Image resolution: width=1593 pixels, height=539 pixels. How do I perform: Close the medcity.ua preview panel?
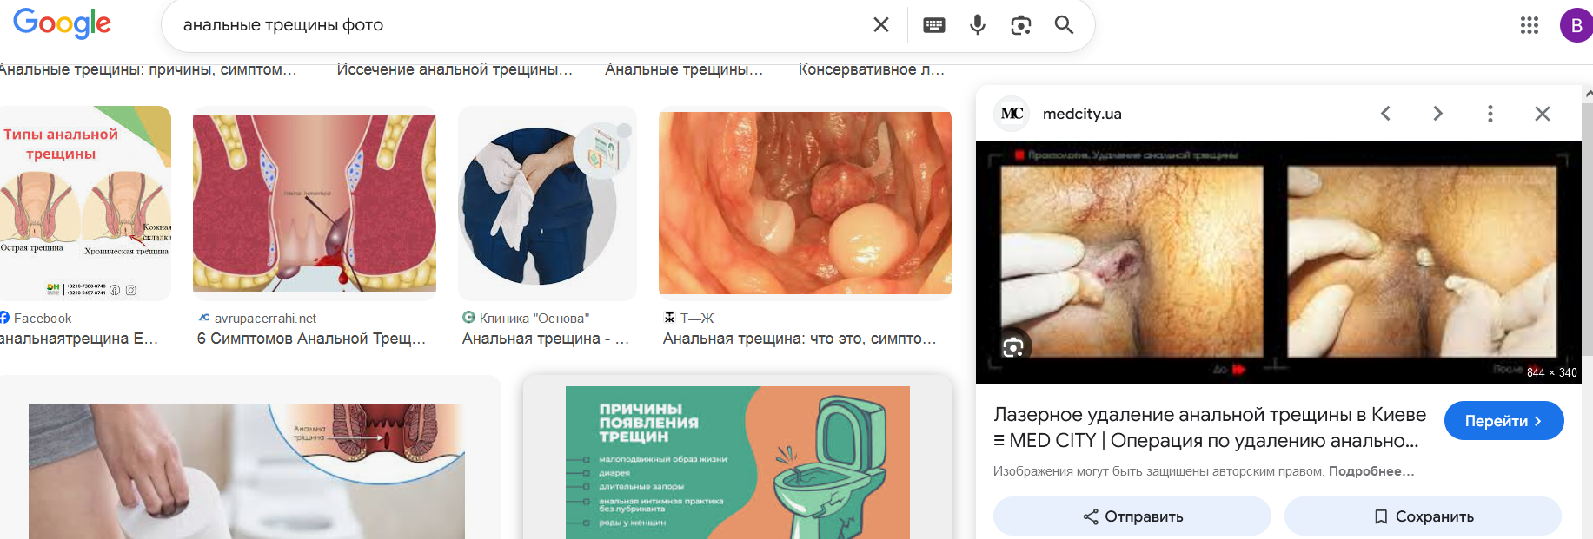[1543, 114]
